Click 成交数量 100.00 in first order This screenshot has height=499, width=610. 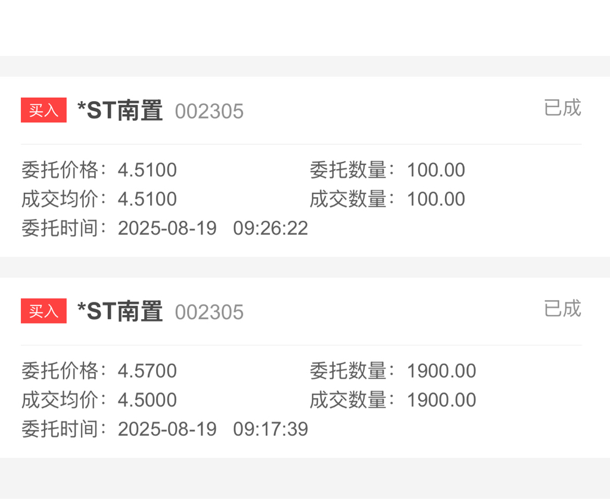tap(435, 199)
